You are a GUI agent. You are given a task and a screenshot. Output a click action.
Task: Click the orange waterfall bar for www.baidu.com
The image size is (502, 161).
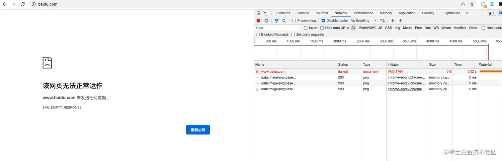(491, 71)
